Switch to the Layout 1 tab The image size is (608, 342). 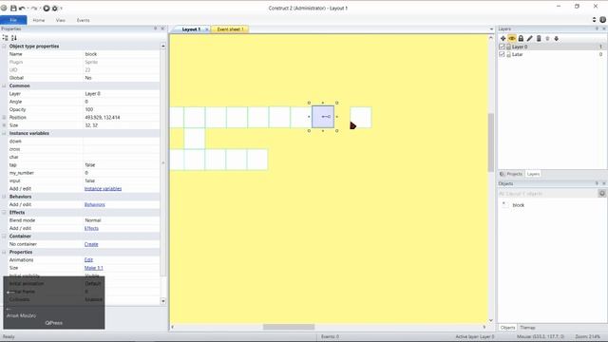pos(191,29)
